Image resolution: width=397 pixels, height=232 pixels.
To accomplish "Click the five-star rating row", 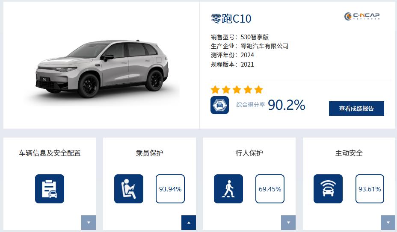I will pos(237,90).
